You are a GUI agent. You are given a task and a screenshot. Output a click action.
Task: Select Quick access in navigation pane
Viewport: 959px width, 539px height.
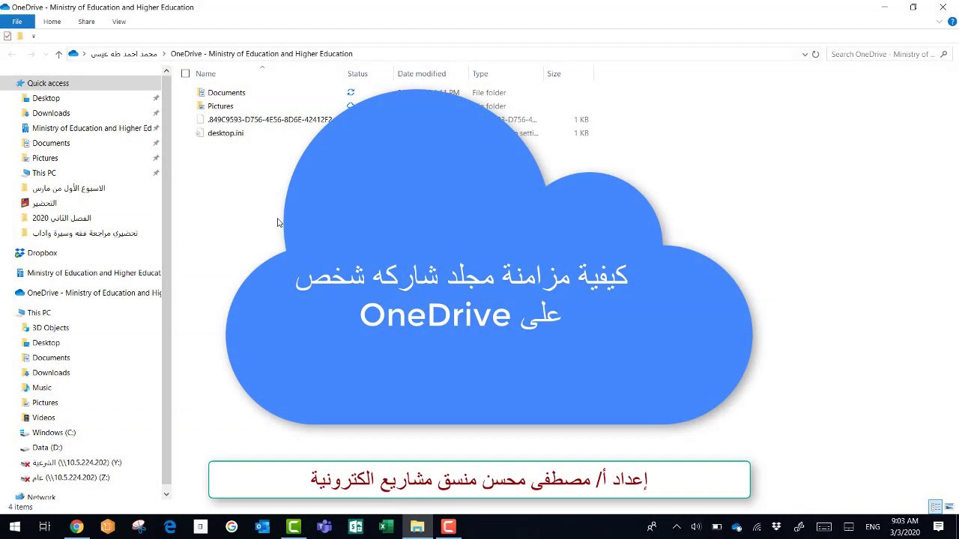pyautogui.click(x=48, y=83)
